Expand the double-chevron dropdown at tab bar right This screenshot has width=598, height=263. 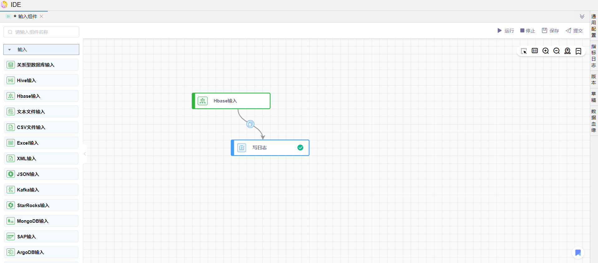click(x=582, y=17)
